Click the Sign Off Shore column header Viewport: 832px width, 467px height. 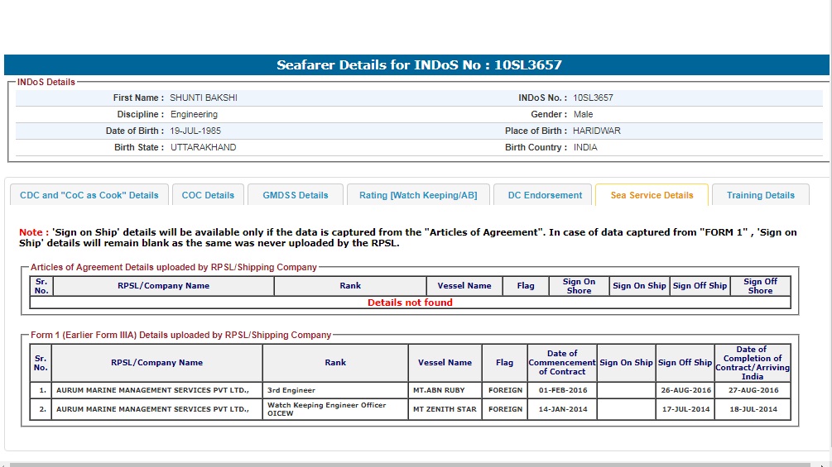[759, 286]
